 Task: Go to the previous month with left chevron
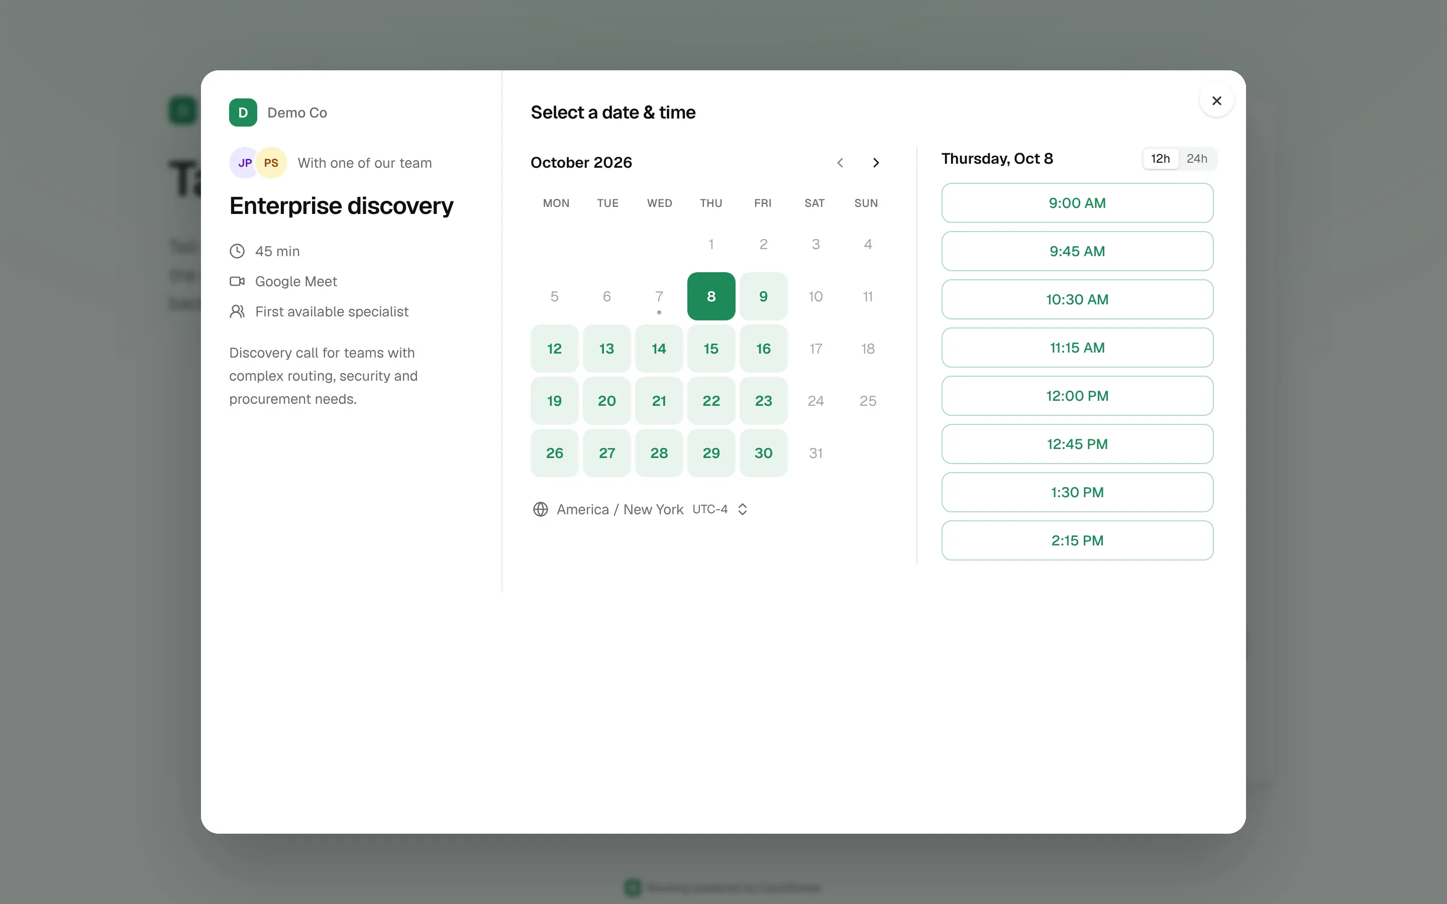(x=840, y=163)
